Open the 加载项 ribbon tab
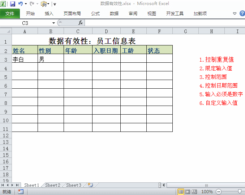 200,14
